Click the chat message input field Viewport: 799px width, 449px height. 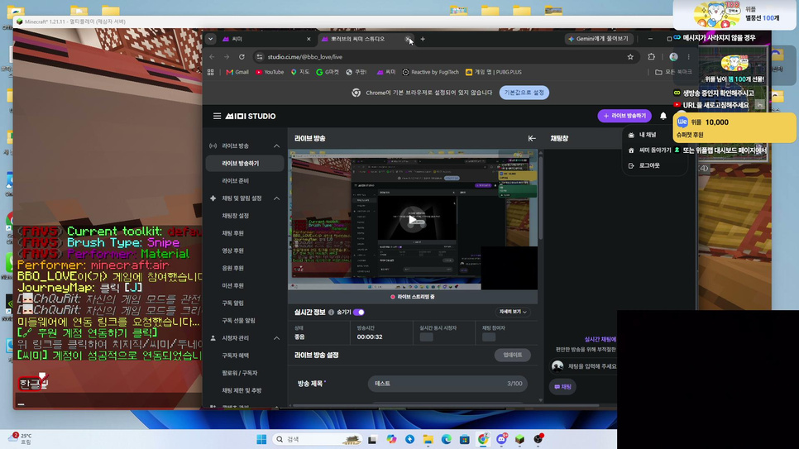click(x=591, y=366)
